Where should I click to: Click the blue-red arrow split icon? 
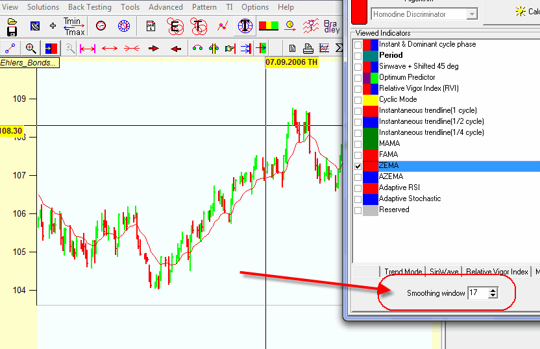coord(51,49)
